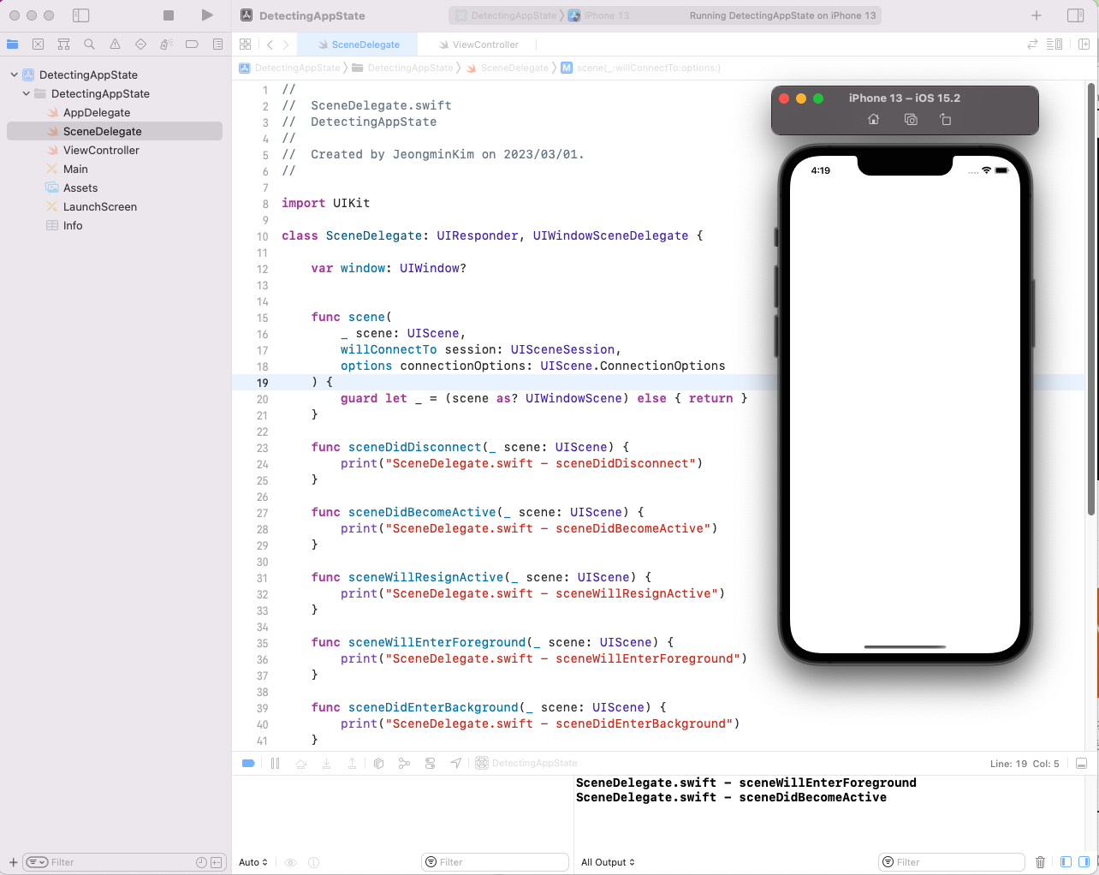The height and width of the screenshot is (875, 1099).
Task: Toggle the variables view pane
Action: pos(1066,862)
